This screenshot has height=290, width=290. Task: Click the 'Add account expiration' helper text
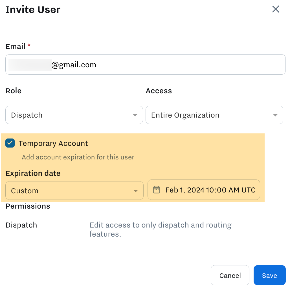(78, 157)
